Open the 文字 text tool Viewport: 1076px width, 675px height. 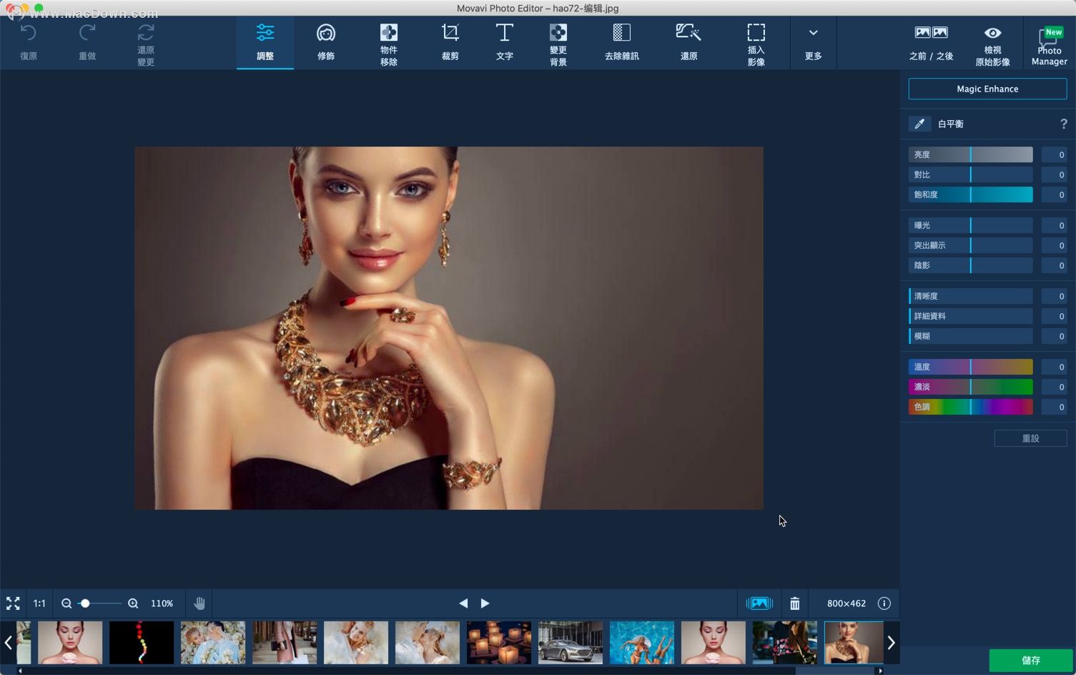pos(504,42)
